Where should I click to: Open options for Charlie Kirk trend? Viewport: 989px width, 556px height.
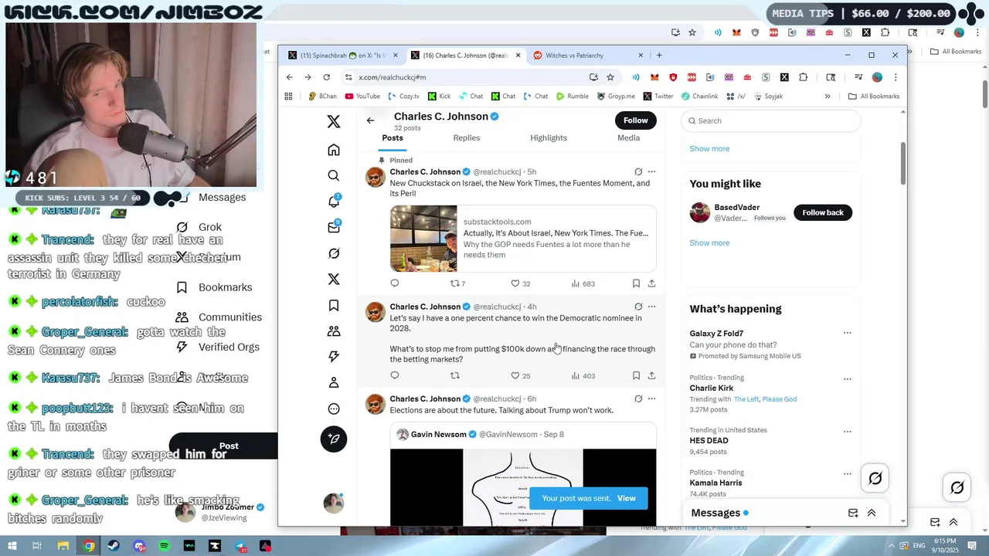click(x=848, y=379)
